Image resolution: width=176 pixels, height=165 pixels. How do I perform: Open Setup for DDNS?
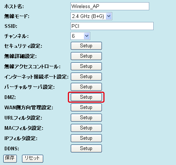tap(86, 148)
